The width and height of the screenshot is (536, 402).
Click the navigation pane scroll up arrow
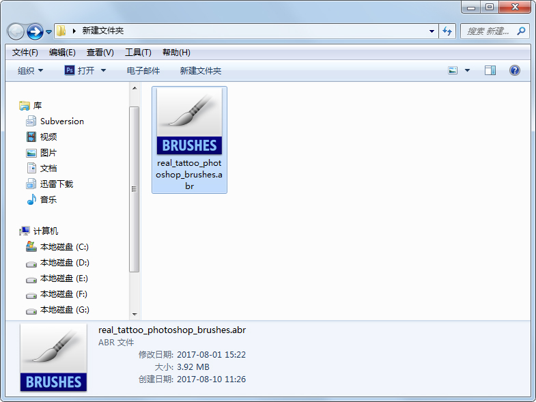click(135, 88)
